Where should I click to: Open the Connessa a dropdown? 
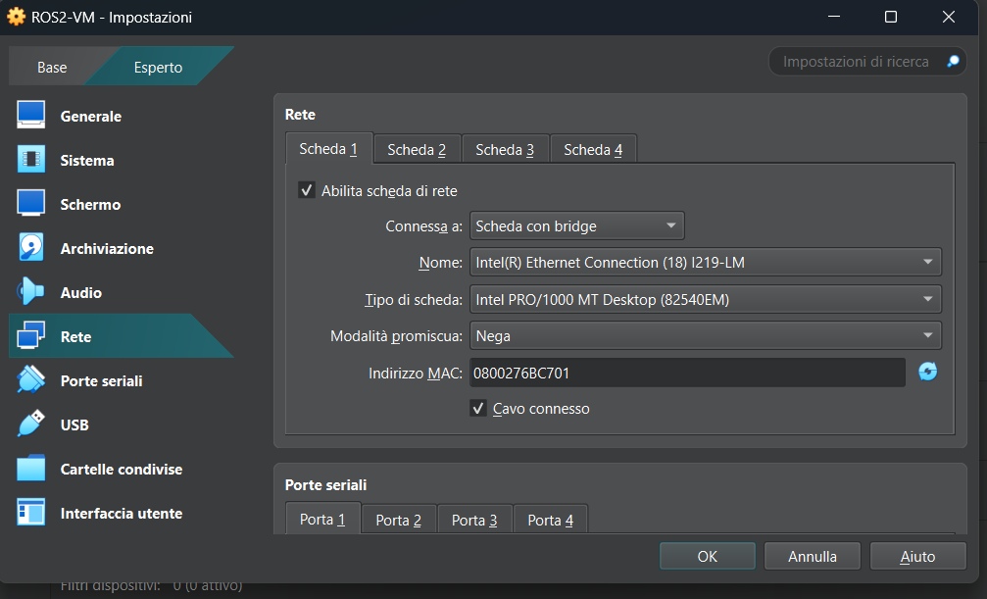(576, 226)
